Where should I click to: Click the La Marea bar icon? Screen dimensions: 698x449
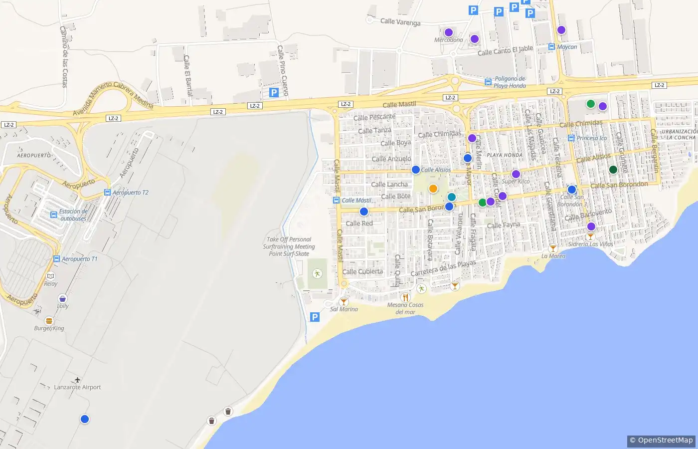pos(553,248)
